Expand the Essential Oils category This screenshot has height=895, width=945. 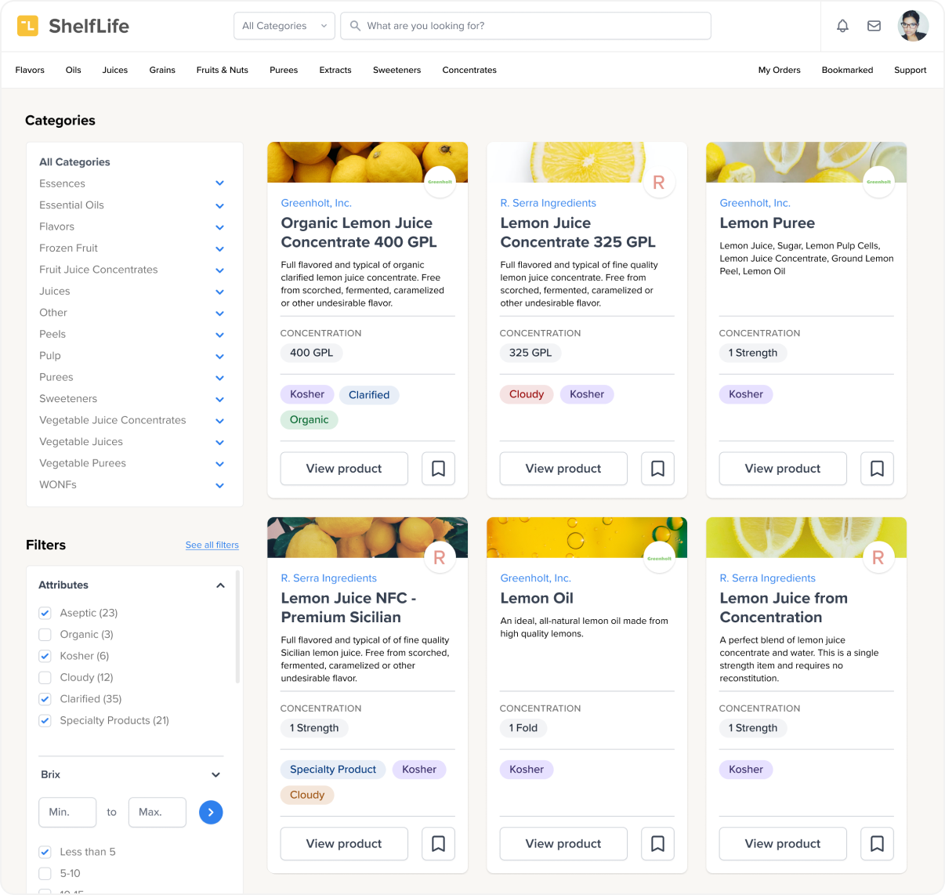coord(220,205)
